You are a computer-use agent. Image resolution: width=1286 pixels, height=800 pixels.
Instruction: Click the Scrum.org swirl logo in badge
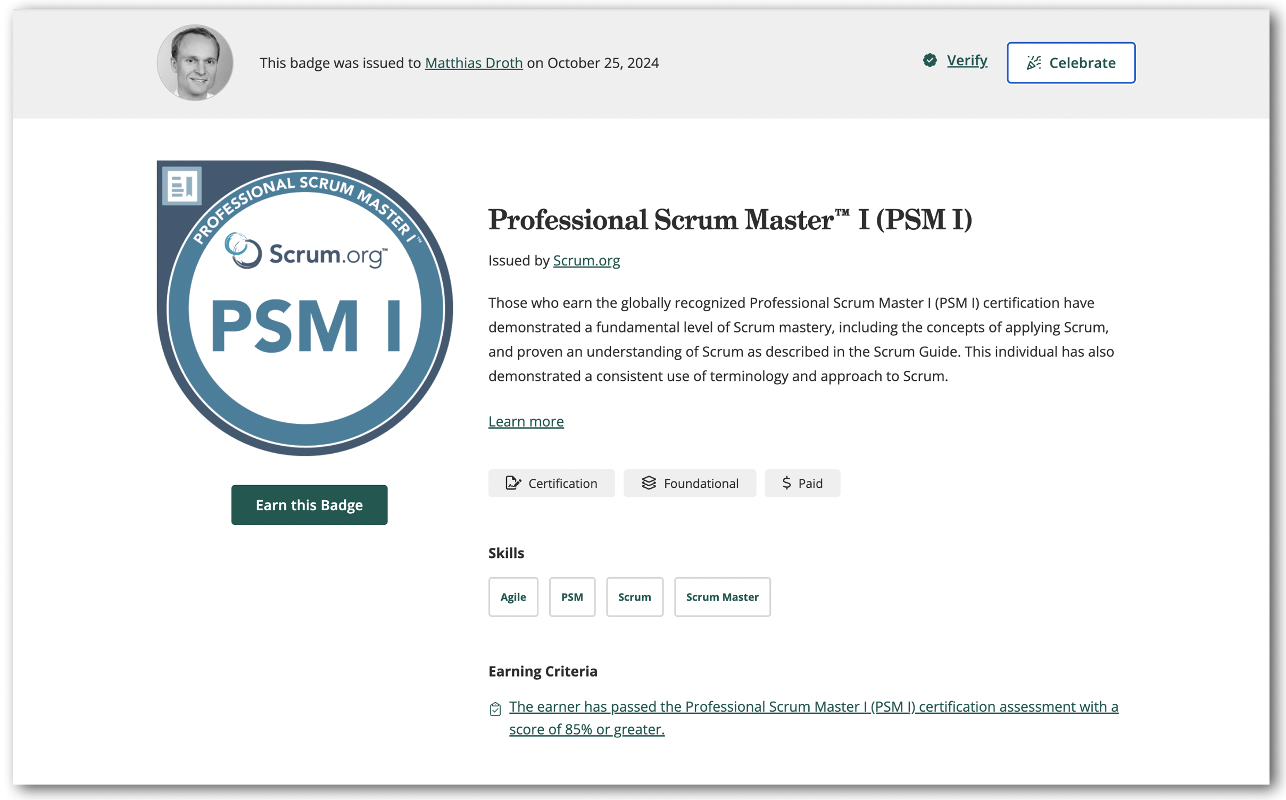243,251
